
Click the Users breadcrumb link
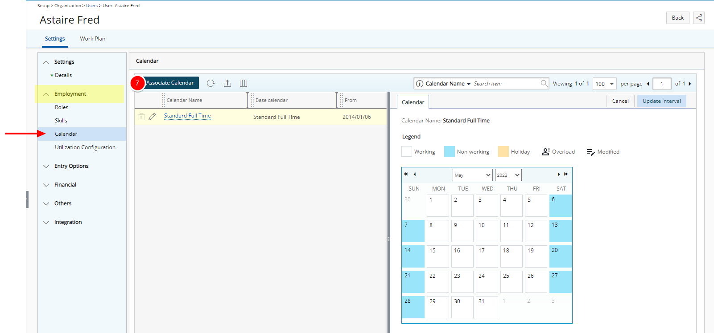[x=92, y=6]
